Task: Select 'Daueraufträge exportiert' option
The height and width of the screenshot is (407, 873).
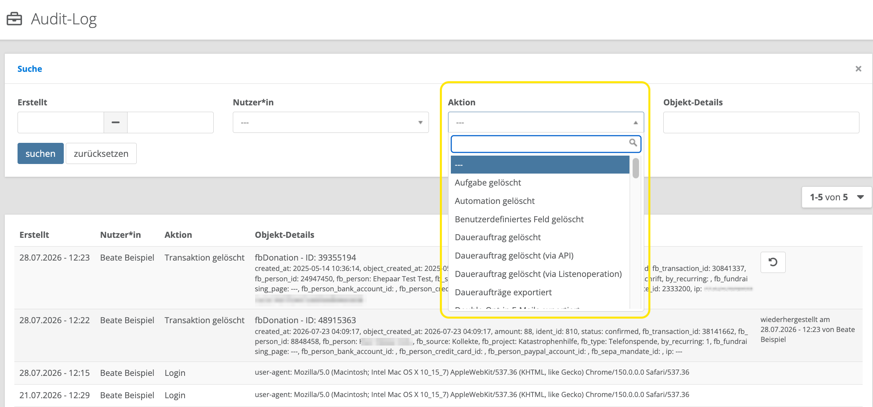Action: [540, 292]
